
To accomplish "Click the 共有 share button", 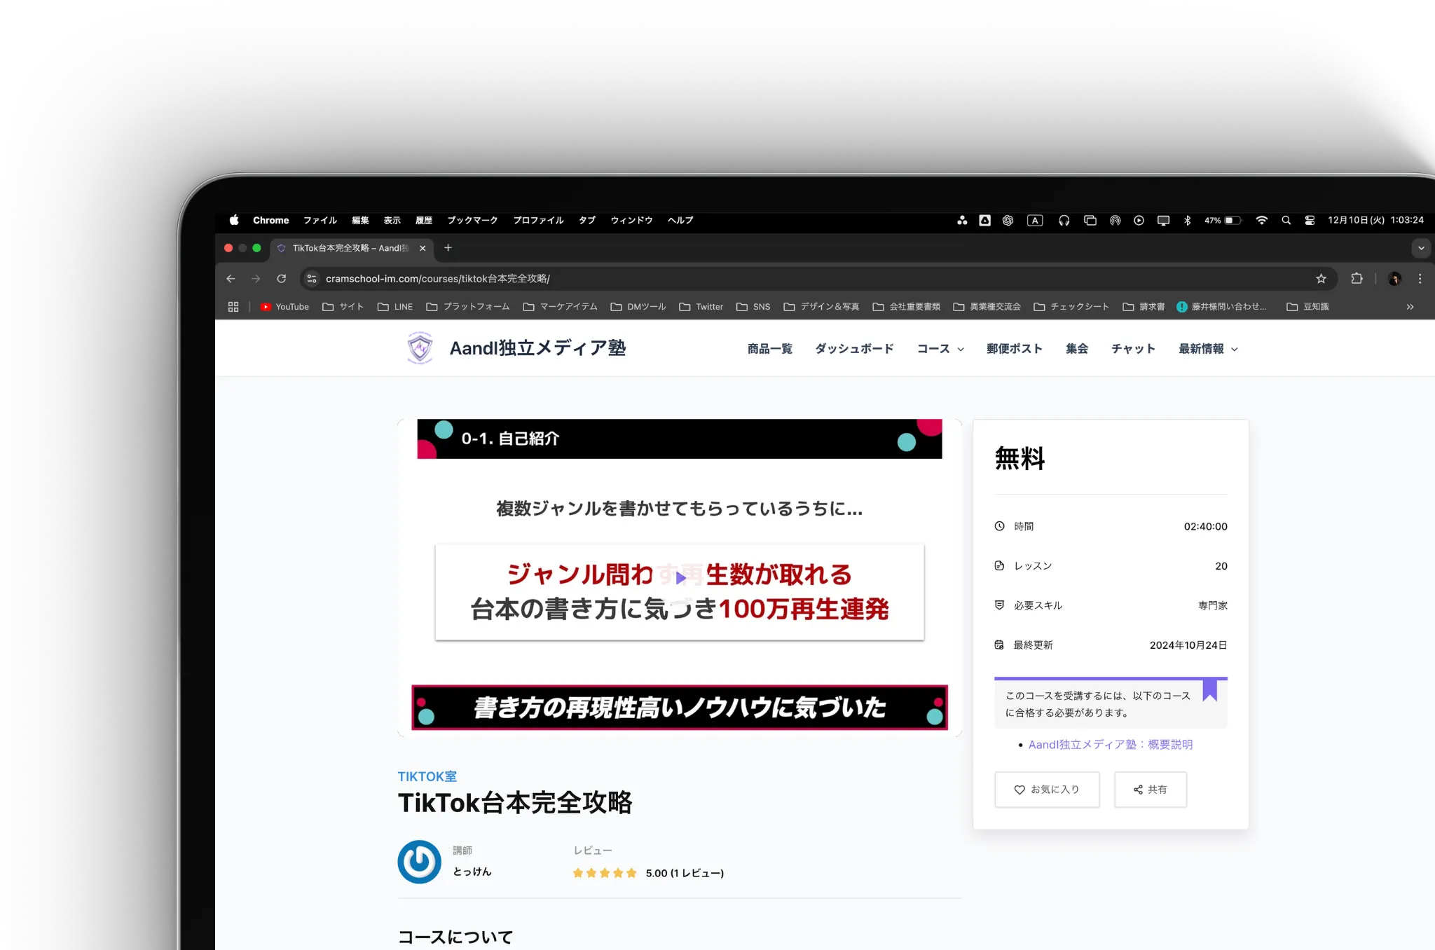I will (x=1150, y=790).
